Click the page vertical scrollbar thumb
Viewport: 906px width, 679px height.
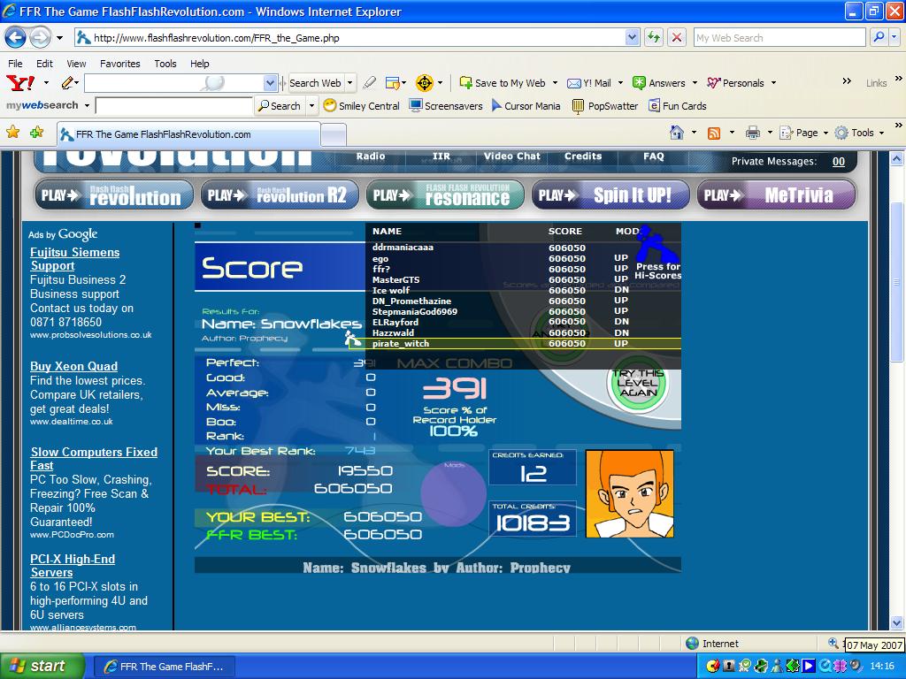coord(896,283)
